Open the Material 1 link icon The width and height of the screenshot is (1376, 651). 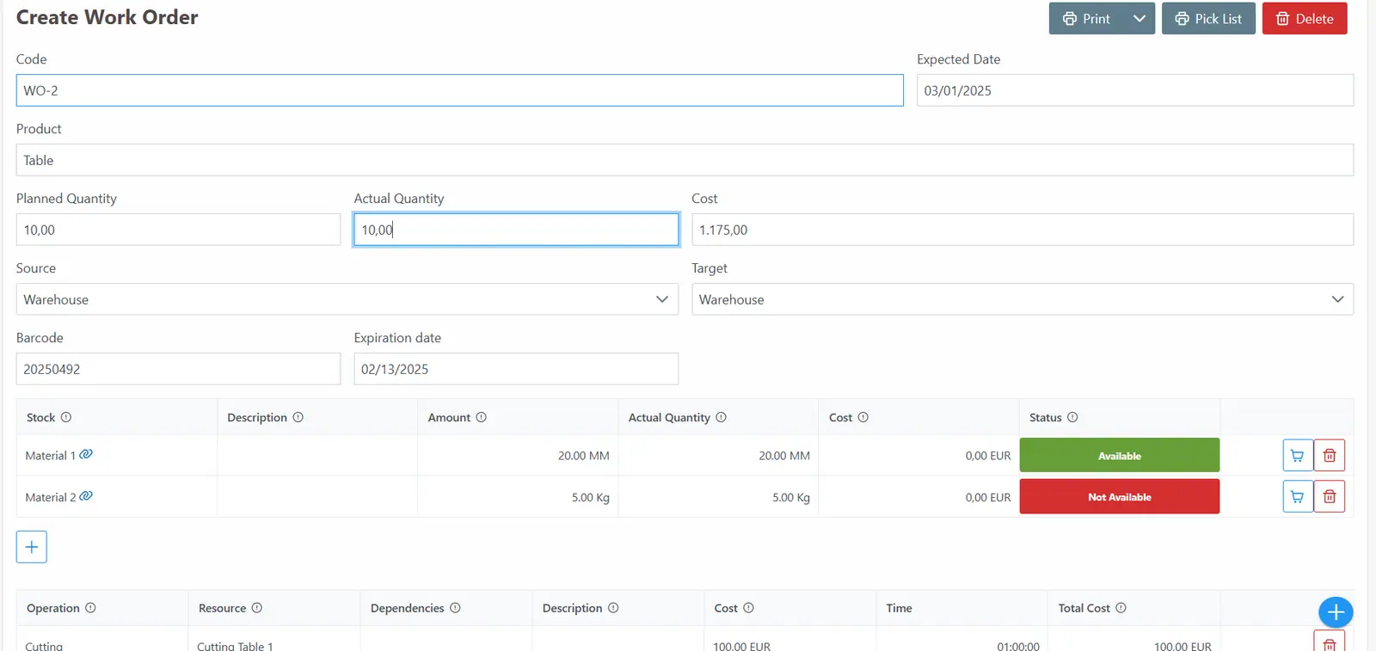click(86, 454)
